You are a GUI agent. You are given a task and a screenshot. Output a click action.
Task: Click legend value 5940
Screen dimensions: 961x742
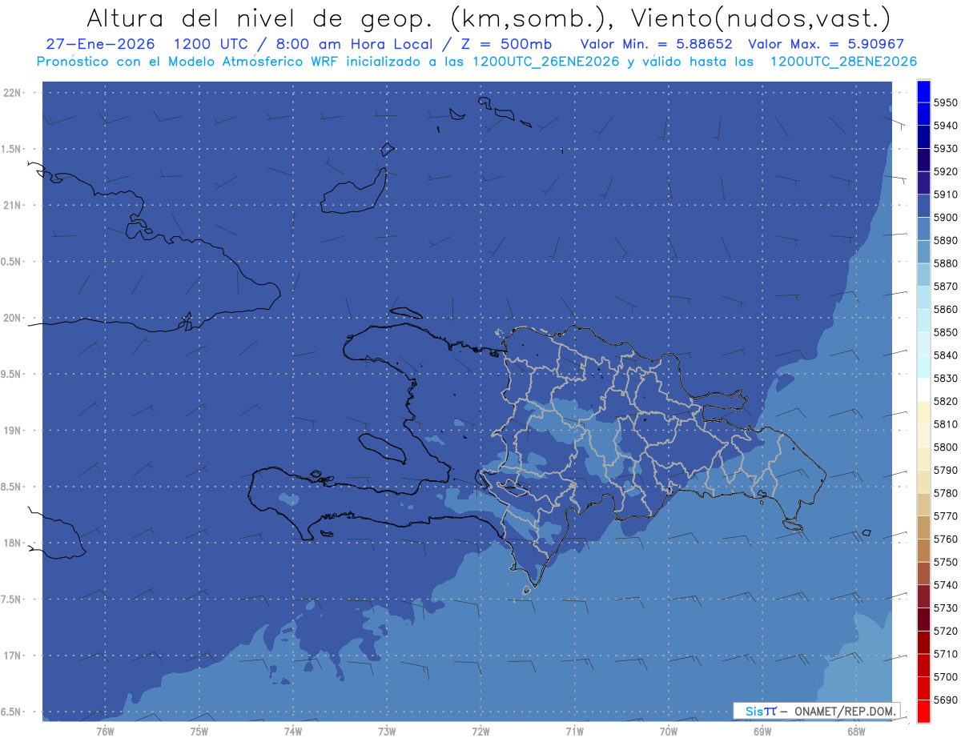click(x=945, y=126)
